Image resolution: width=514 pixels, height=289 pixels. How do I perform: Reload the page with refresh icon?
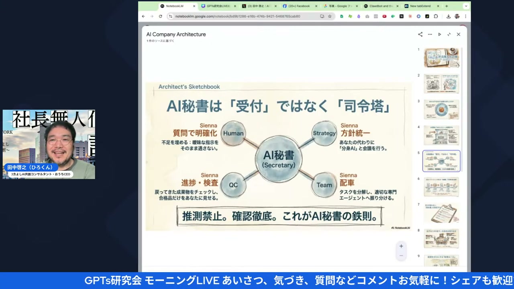(x=160, y=16)
